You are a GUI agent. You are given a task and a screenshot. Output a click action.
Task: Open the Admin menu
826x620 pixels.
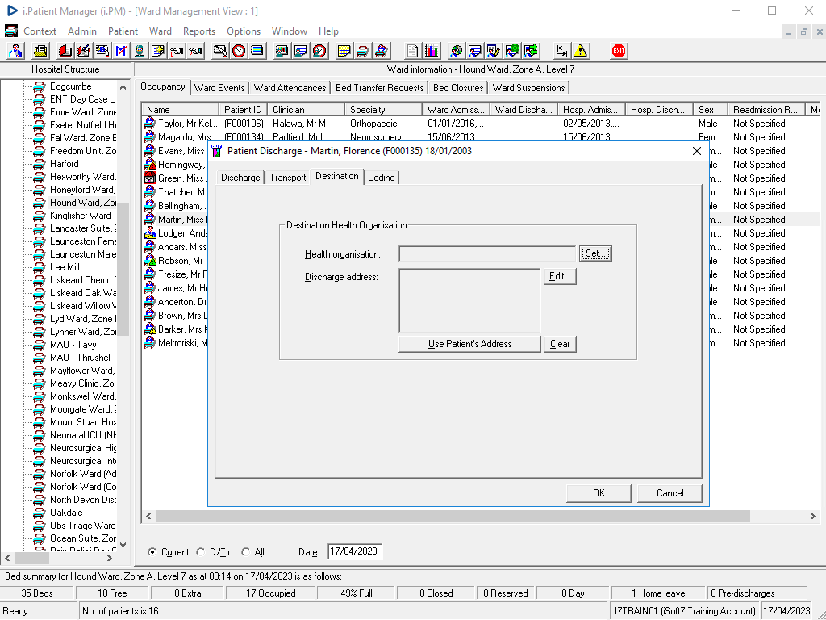82,31
